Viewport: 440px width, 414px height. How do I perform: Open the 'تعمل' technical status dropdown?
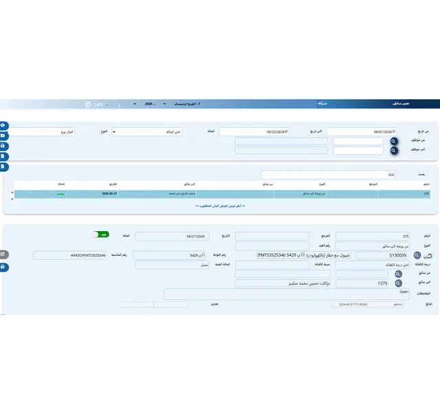tap(172, 265)
